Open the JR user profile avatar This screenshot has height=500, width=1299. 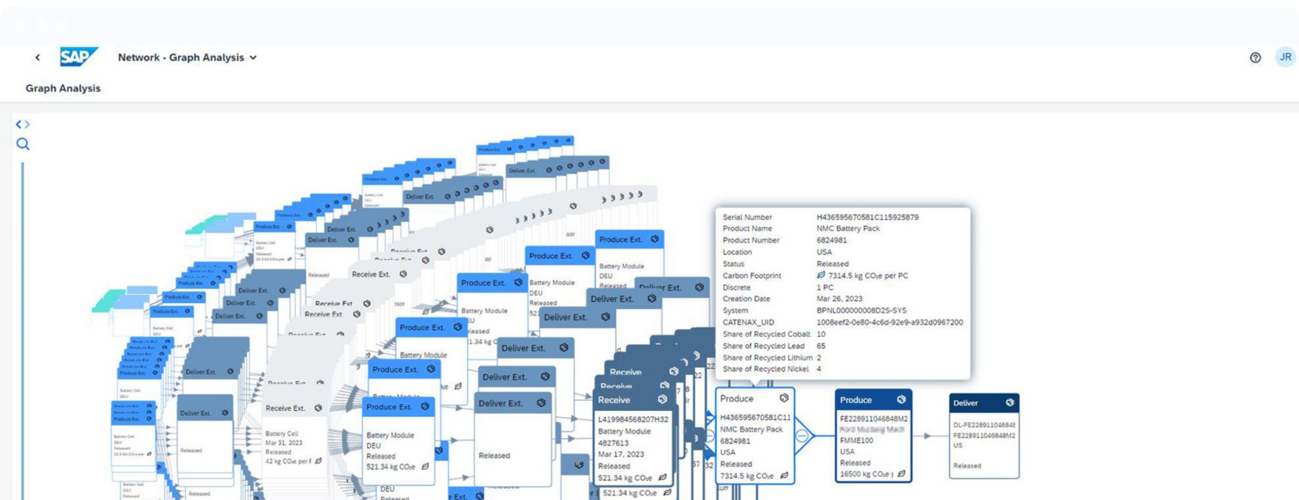click(1285, 57)
